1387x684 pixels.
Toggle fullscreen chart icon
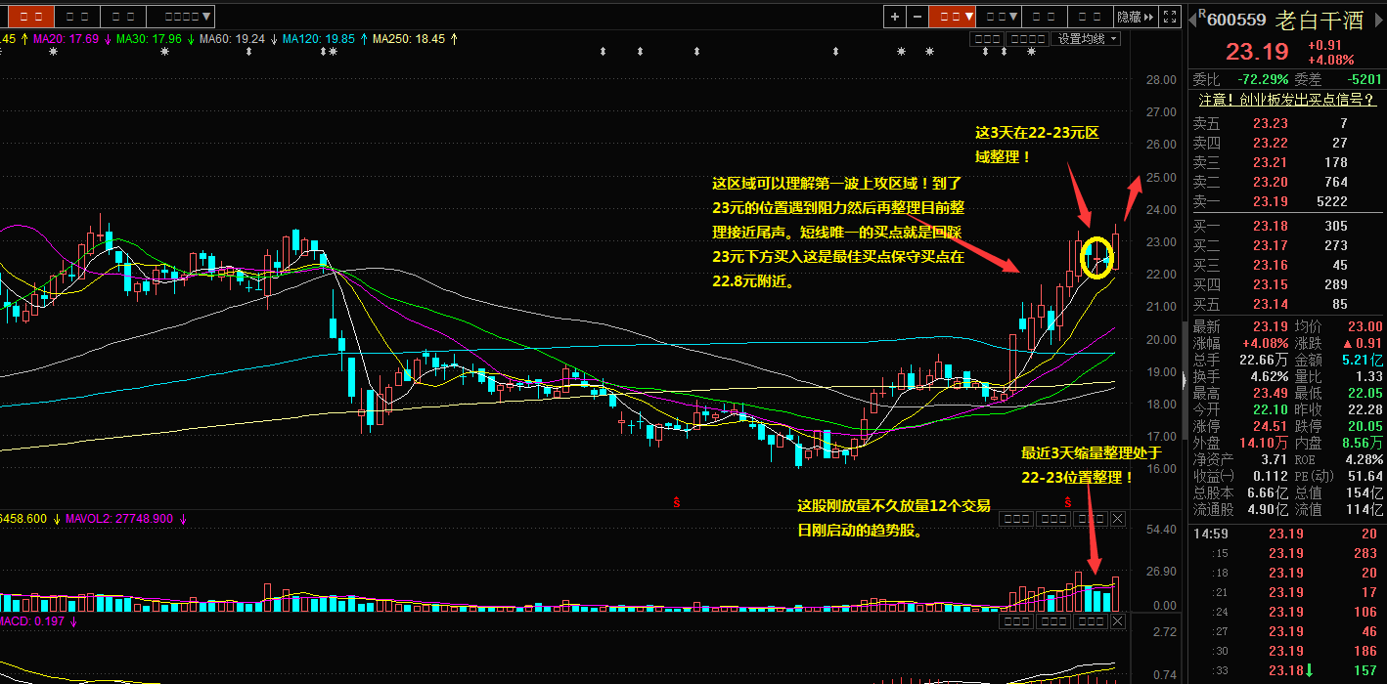click(1171, 17)
